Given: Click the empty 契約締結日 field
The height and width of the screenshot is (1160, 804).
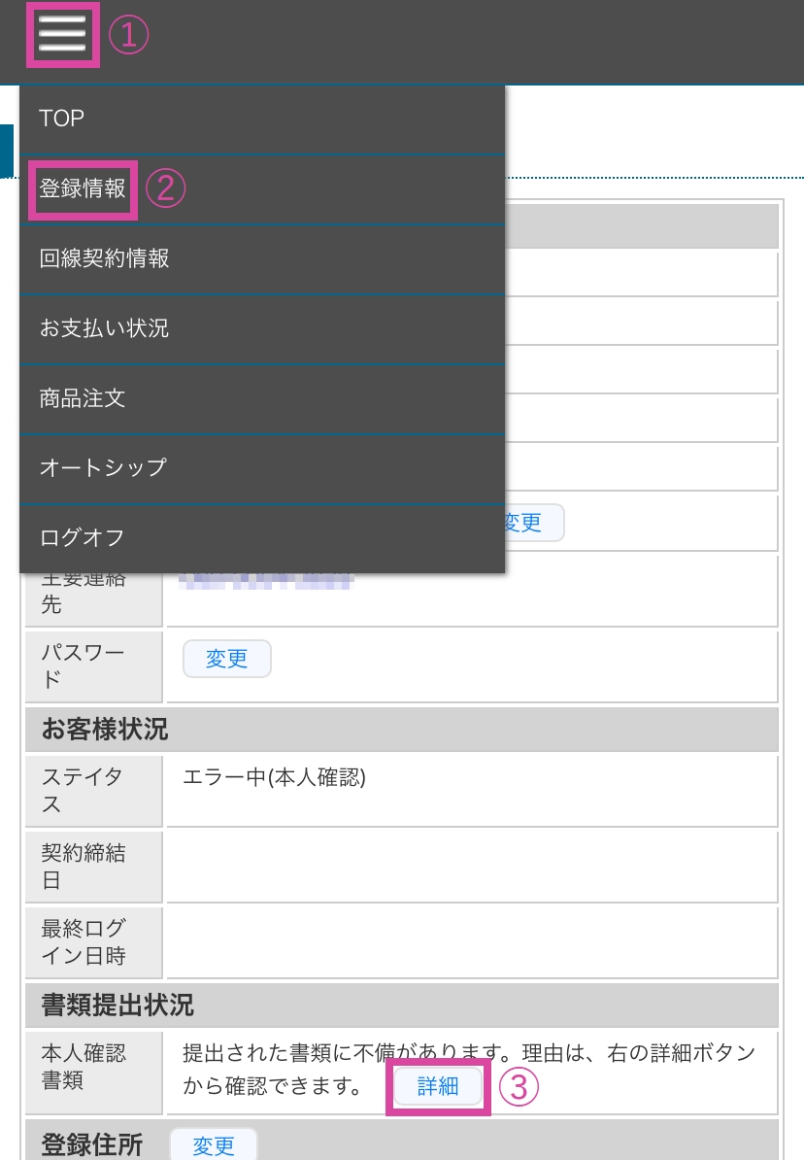Looking at the screenshot, I should (471, 867).
